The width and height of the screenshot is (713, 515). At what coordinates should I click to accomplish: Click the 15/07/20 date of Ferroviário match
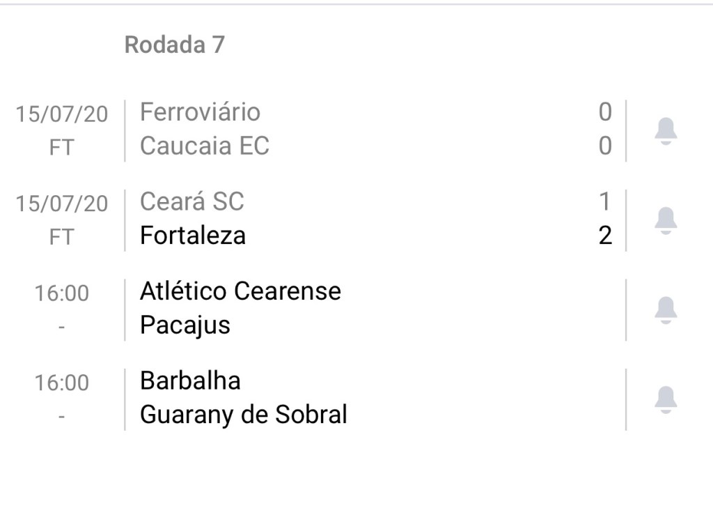coord(62,114)
